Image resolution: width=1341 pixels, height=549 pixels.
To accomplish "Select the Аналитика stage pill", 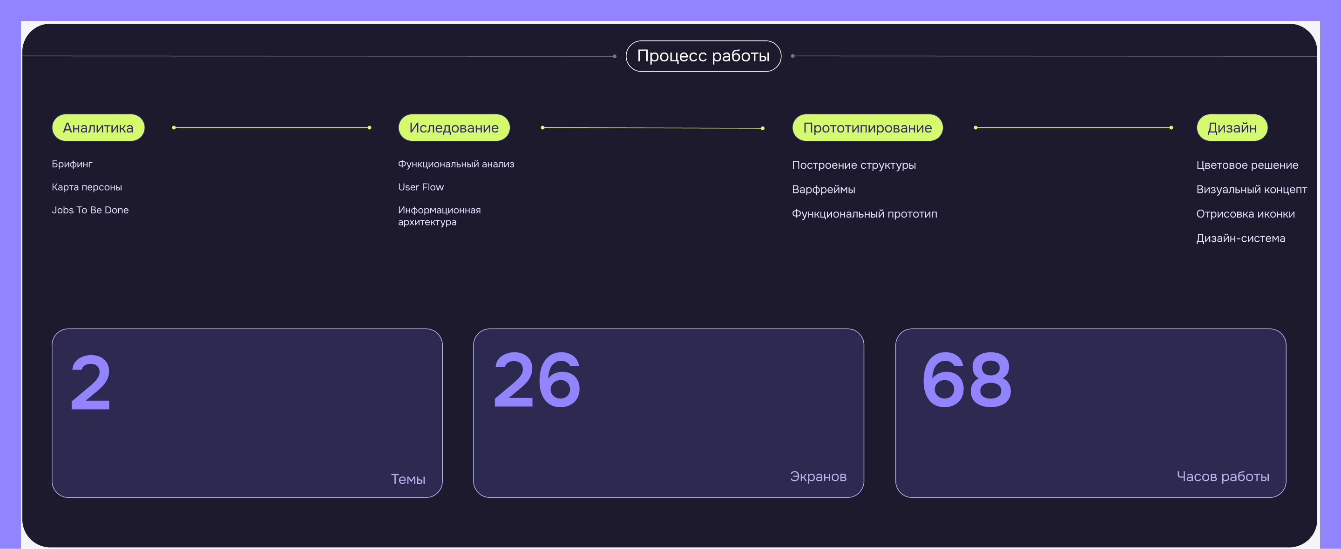I will [98, 127].
